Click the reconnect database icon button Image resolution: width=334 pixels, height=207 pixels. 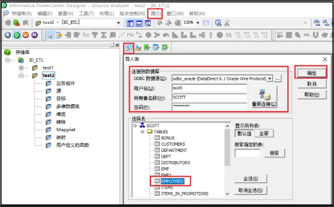pos(265,97)
